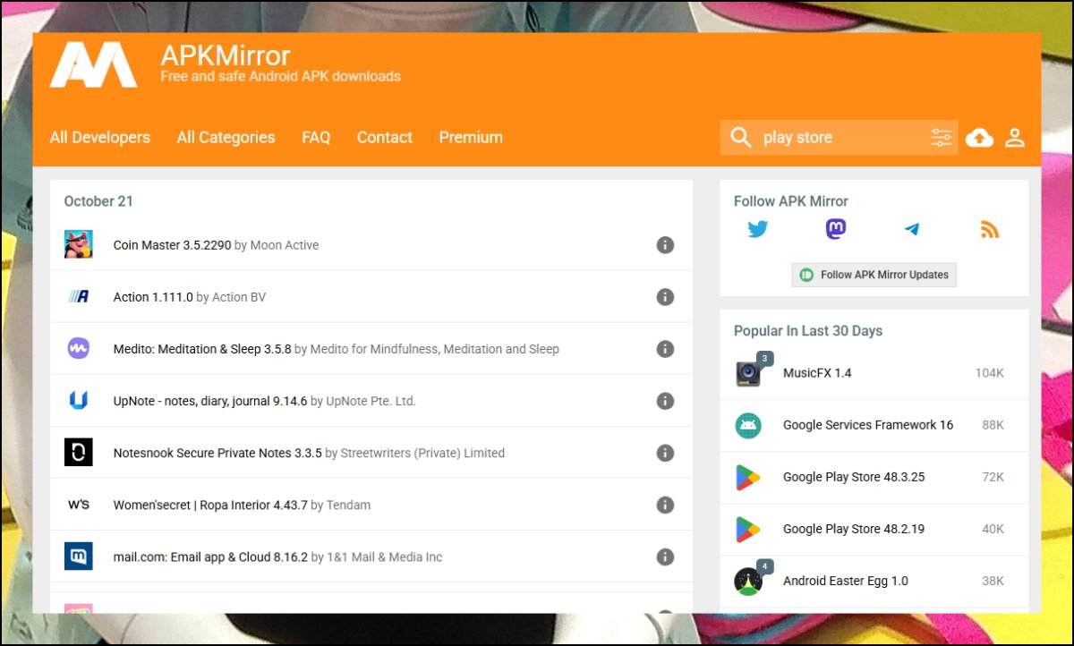Open Women'secret Ropa Interior 4.43.7

point(210,505)
